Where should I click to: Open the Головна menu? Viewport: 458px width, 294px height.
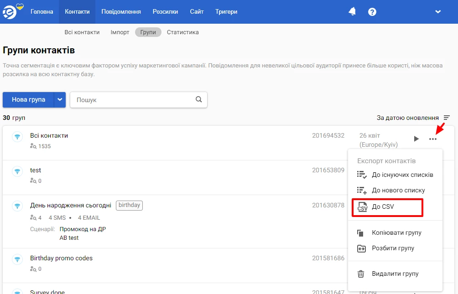click(x=42, y=12)
